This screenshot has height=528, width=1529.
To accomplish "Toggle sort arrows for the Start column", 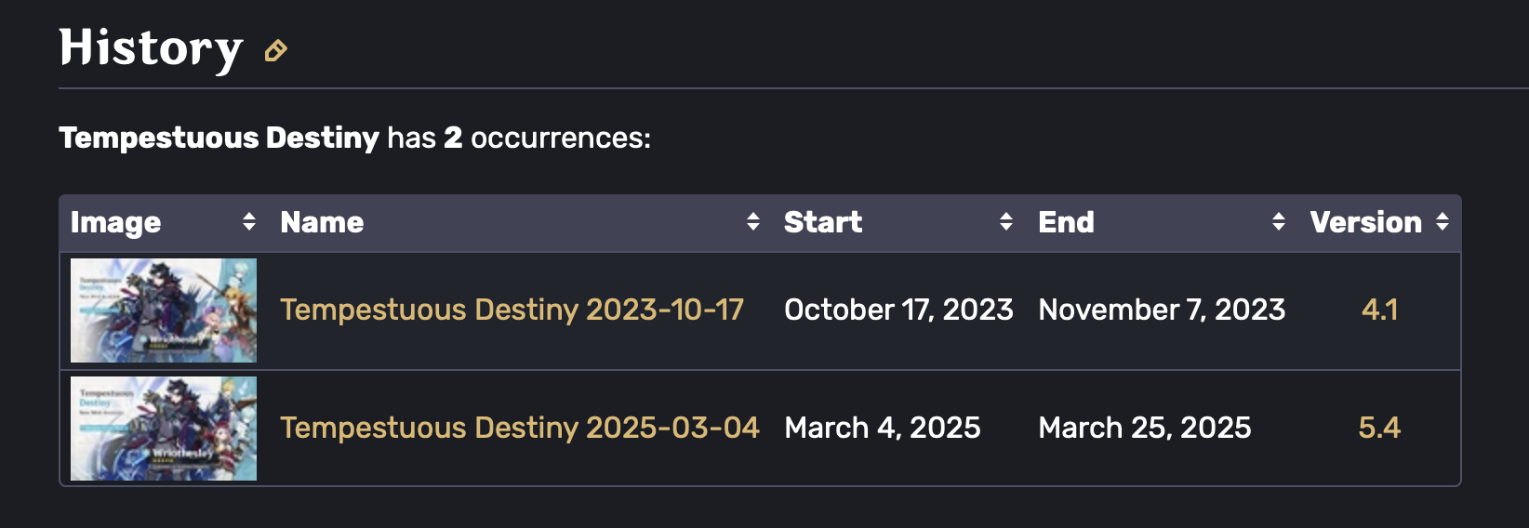I will point(1006,221).
